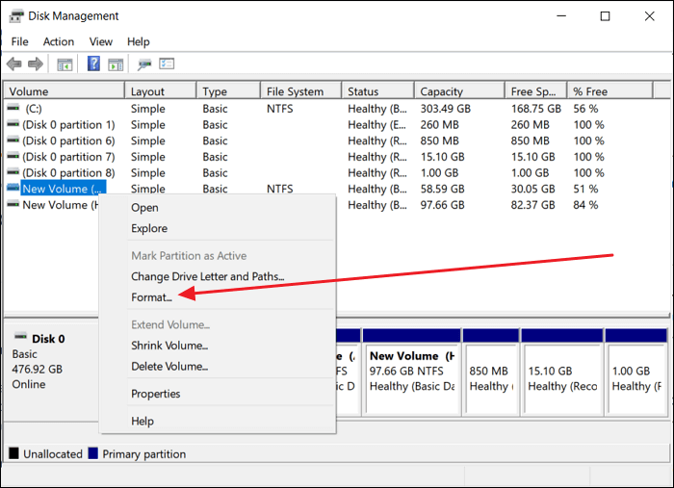Click the Back arrow toolbar icon

coord(14,64)
